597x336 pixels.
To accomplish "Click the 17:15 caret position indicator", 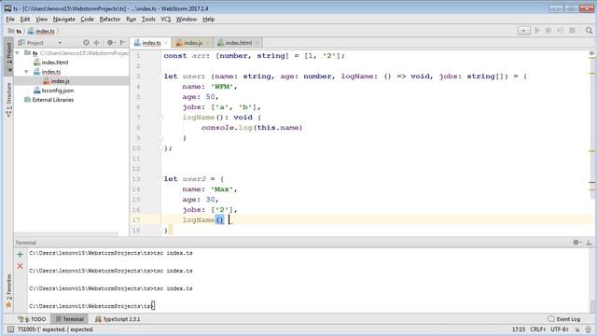I will pyautogui.click(x=519, y=329).
